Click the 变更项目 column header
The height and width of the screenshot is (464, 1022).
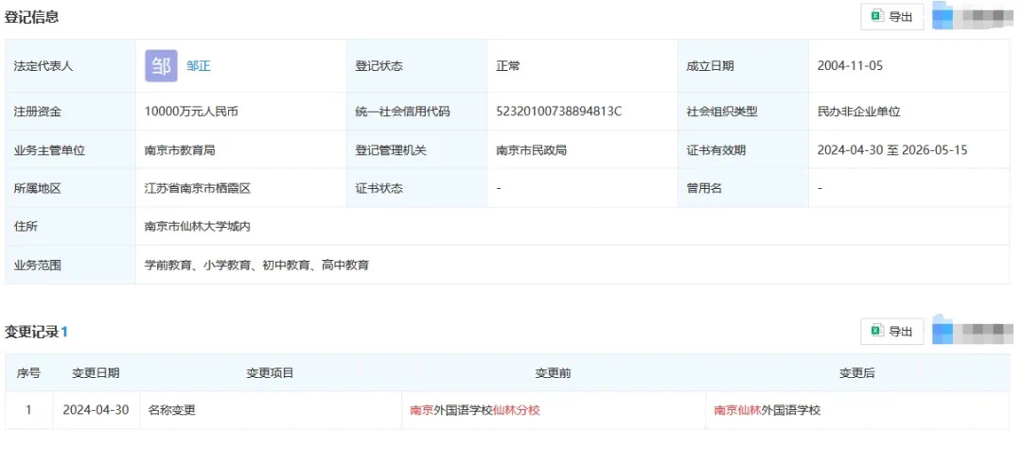pyautogui.click(x=270, y=373)
